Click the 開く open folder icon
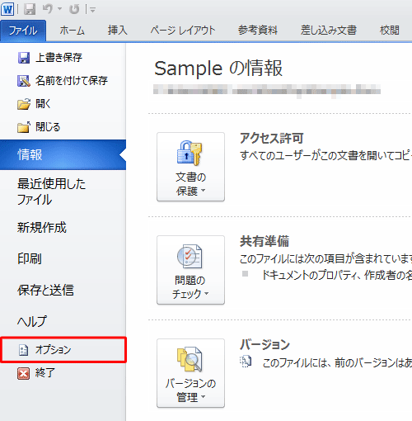This screenshot has width=412, height=421. (24, 104)
